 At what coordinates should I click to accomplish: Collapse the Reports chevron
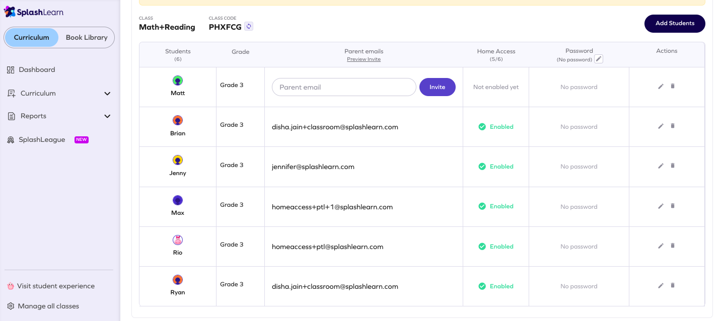pos(107,116)
